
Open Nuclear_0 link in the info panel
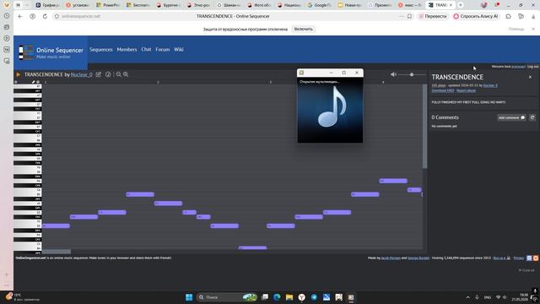click(490, 85)
